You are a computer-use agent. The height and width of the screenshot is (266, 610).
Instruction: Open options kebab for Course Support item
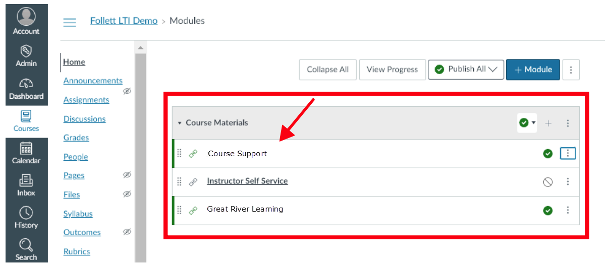tap(568, 153)
